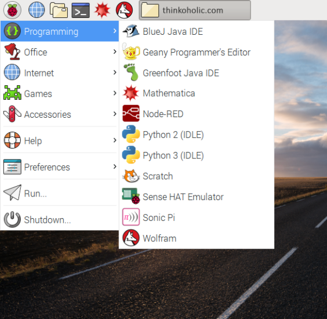Launch Sonic Pi
This screenshot has width=327, height=319.
click(197, 217)
